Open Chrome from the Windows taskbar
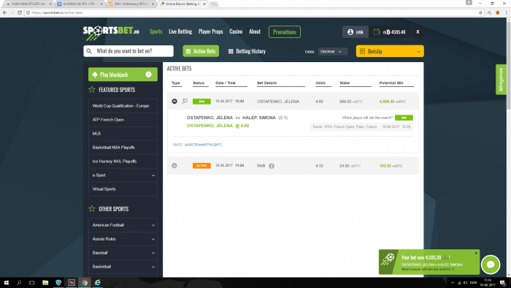The width and height of the screenshot is (511, 288). [x=85, y=282]
